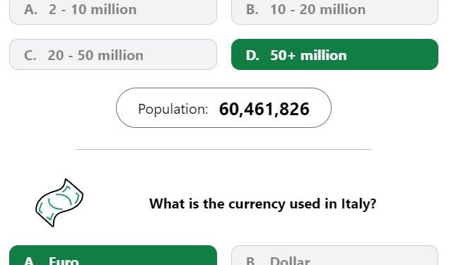The width and height of the screenshot is (449, 265).
Task: Click the highlighted D. 50+ million answer
Action: [334, 54]
